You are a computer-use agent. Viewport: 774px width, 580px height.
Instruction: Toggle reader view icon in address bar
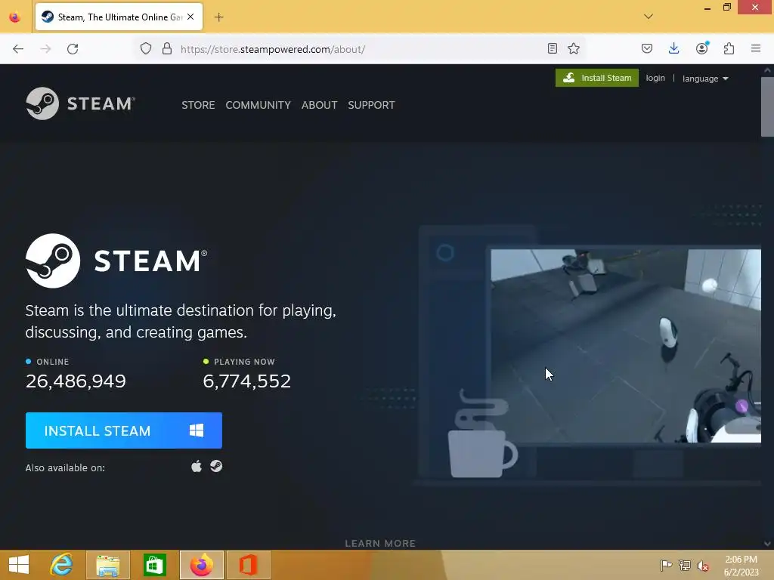coord(553,48)
